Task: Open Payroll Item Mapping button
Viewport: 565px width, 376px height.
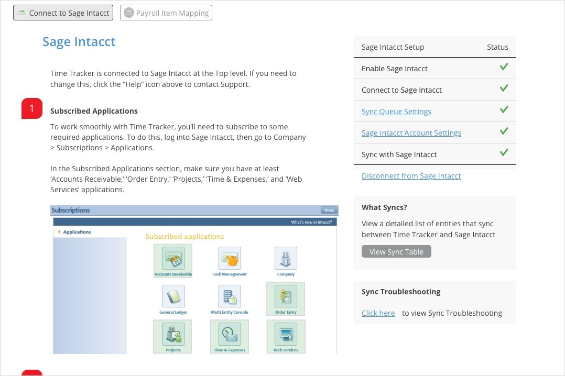Action: pos(166,13)
